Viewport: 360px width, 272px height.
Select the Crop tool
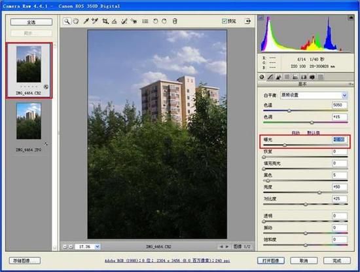pos(105,22)
